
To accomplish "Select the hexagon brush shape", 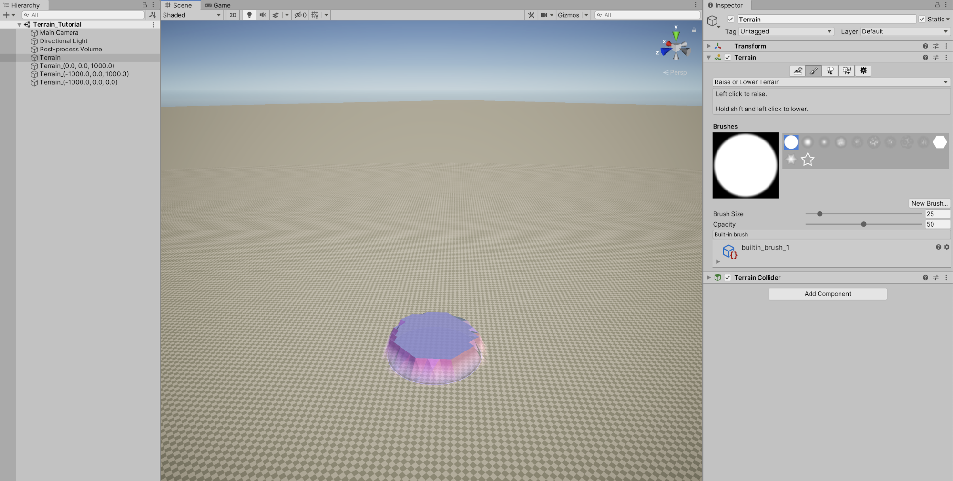I will (940, 142).
